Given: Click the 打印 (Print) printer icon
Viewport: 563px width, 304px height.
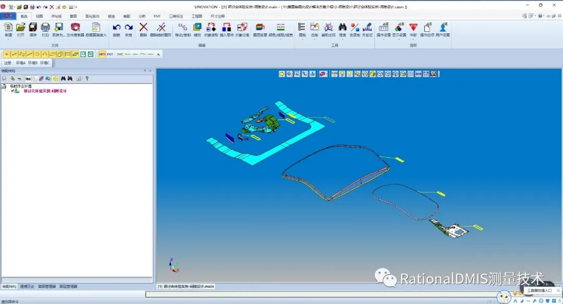Looking at the screenshot, I should tap(45, 27).
